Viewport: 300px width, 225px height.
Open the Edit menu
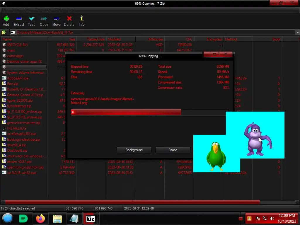pos(16,10)
